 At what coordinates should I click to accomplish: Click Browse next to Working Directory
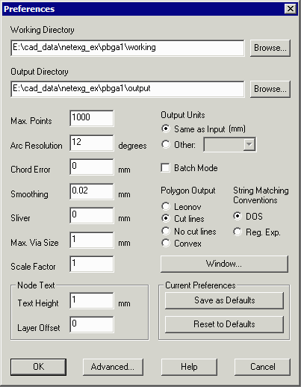tap(270, 48)
